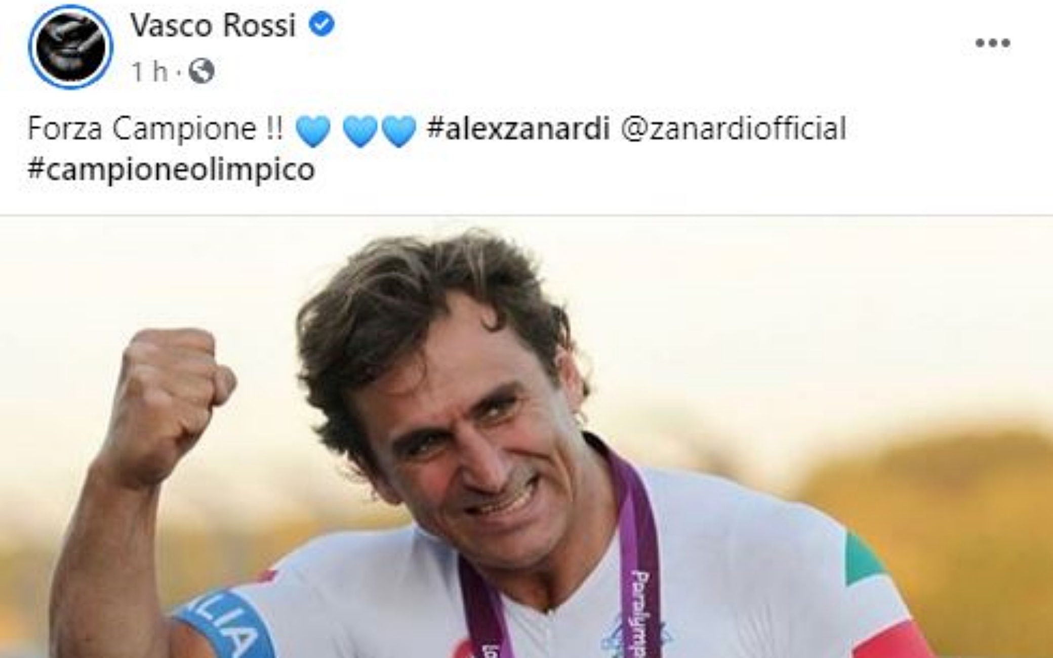Screen dimensions: 1053x658
Task: Click the "Forza Campione !!" post text
Action: pos(155,128)
